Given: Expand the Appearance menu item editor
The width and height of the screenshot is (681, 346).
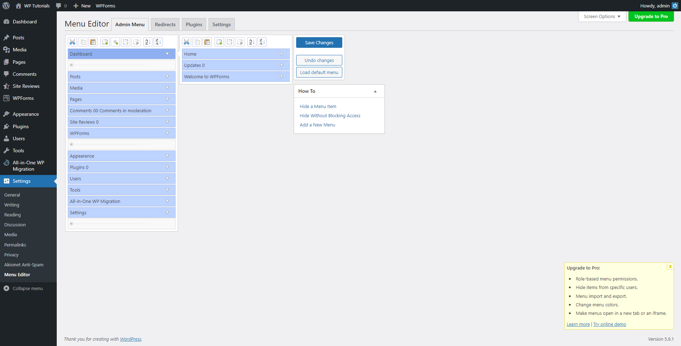Looking at the screenshot, I should point(167,156).
